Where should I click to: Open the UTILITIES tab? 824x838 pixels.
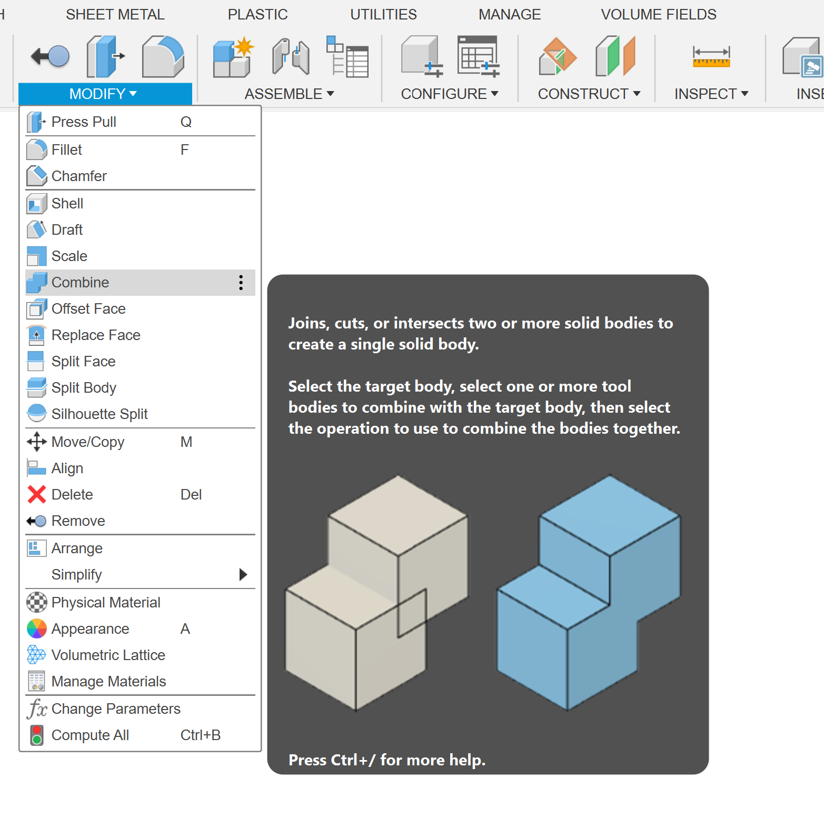pyautogui.click(x=384, y=15)
